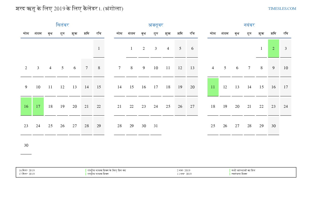The image size is (312, 220).
Task: Click शनि header under अक्तूबर
Action: coord(180,34)
